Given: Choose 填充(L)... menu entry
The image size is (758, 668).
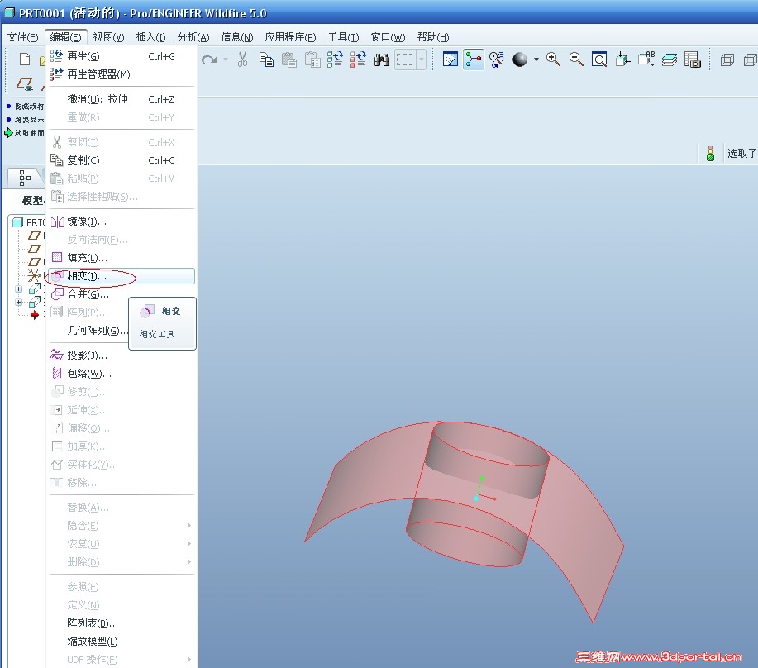Looking at the screenshot, I should click(x=122, y=258).
